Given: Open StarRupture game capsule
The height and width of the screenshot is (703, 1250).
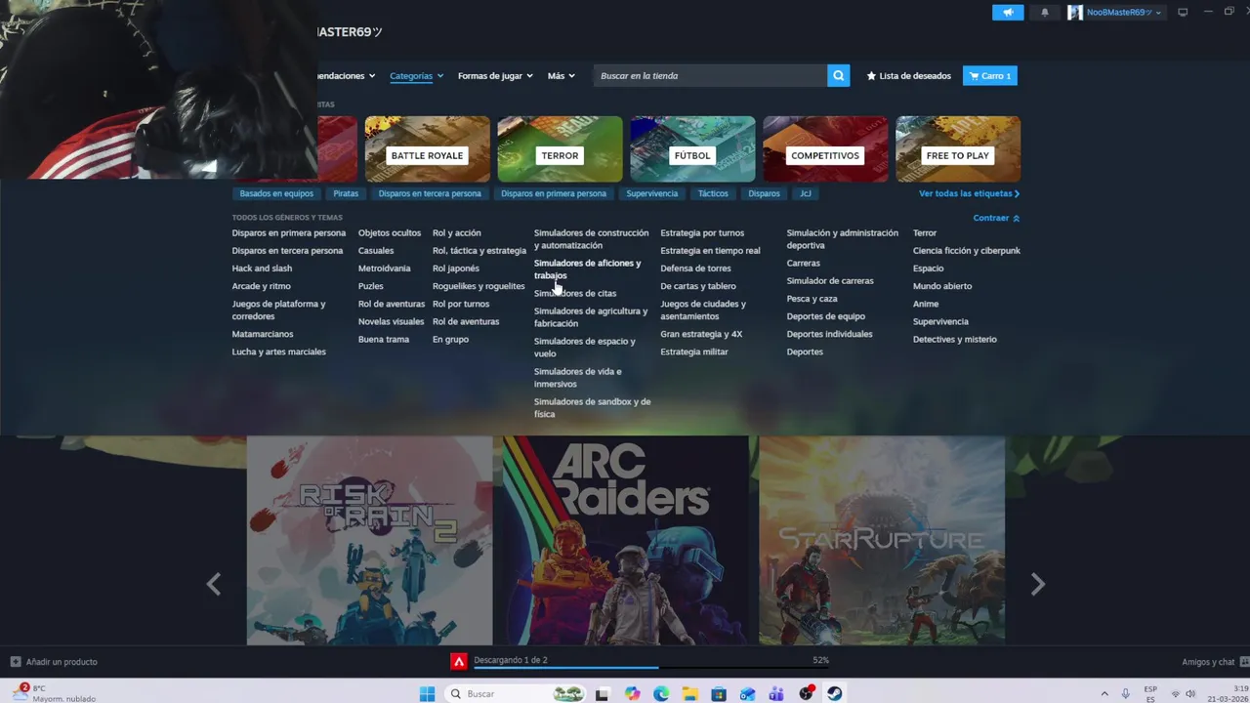Looking at the screenshot, I should coord(882,540).
